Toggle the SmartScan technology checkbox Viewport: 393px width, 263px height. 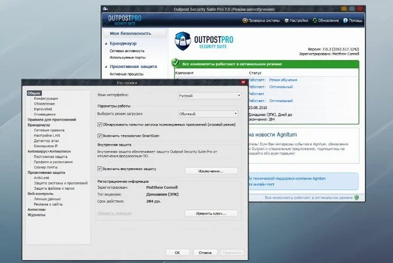point(100,135)
